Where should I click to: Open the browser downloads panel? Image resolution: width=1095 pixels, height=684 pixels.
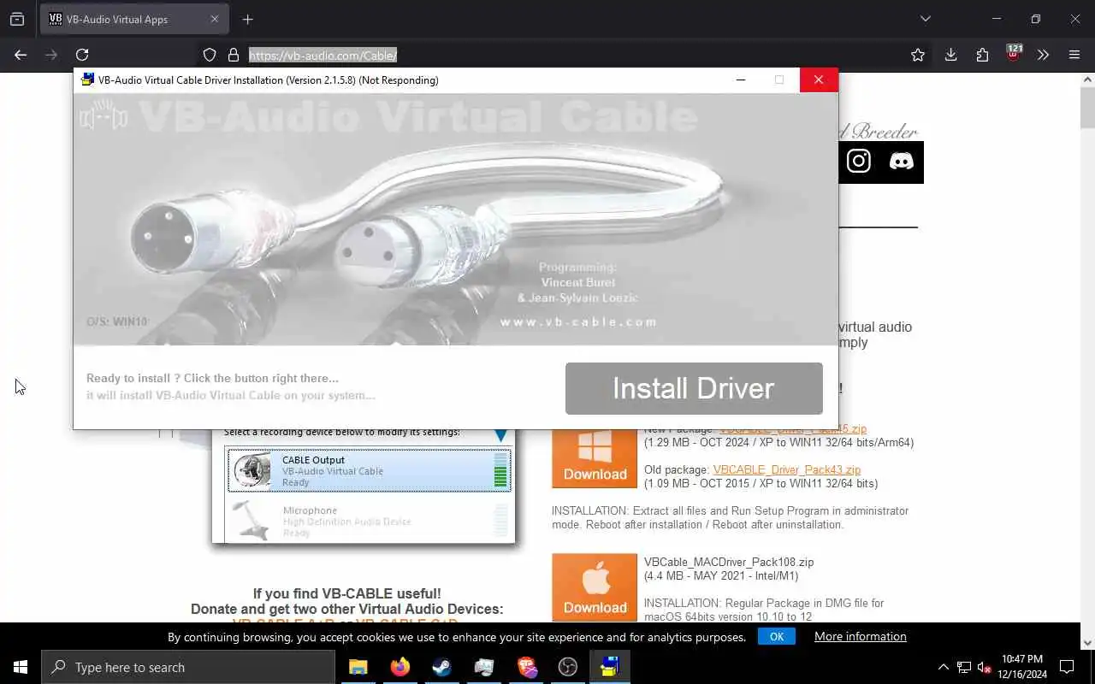coord(950,55)
